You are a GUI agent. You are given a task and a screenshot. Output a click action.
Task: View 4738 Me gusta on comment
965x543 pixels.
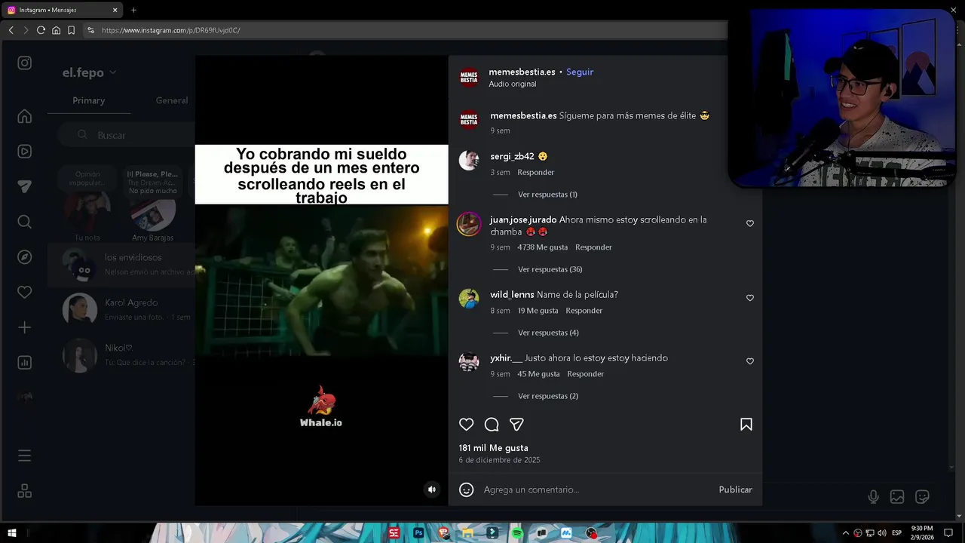coord(543,247)
